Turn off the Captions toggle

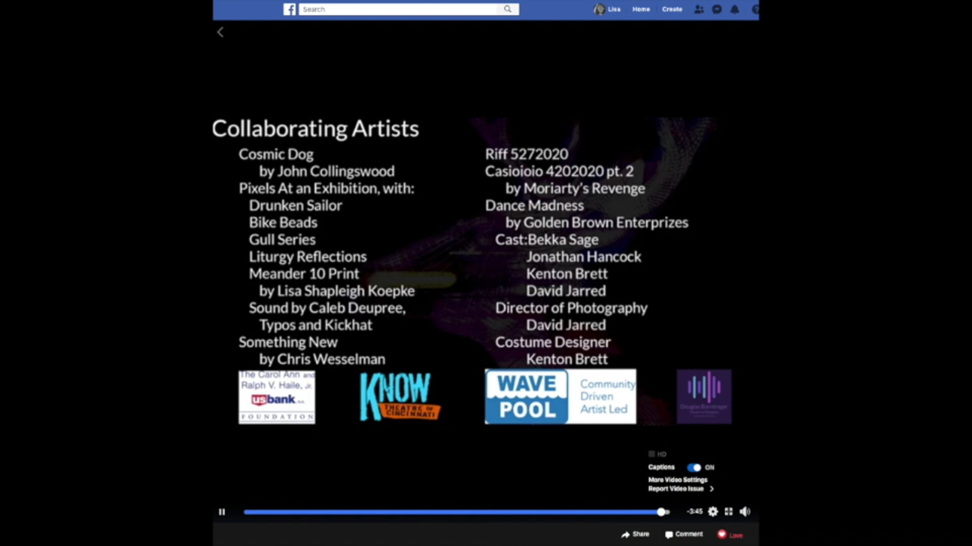[x=694, y=468]
